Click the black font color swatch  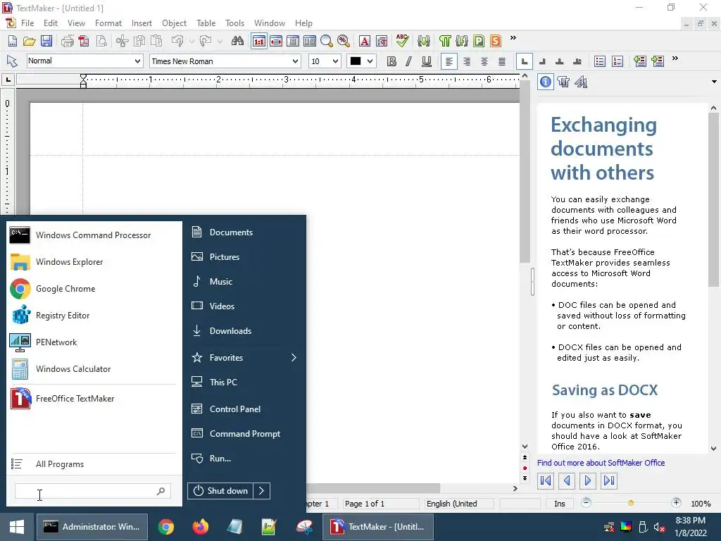point(356,61)
